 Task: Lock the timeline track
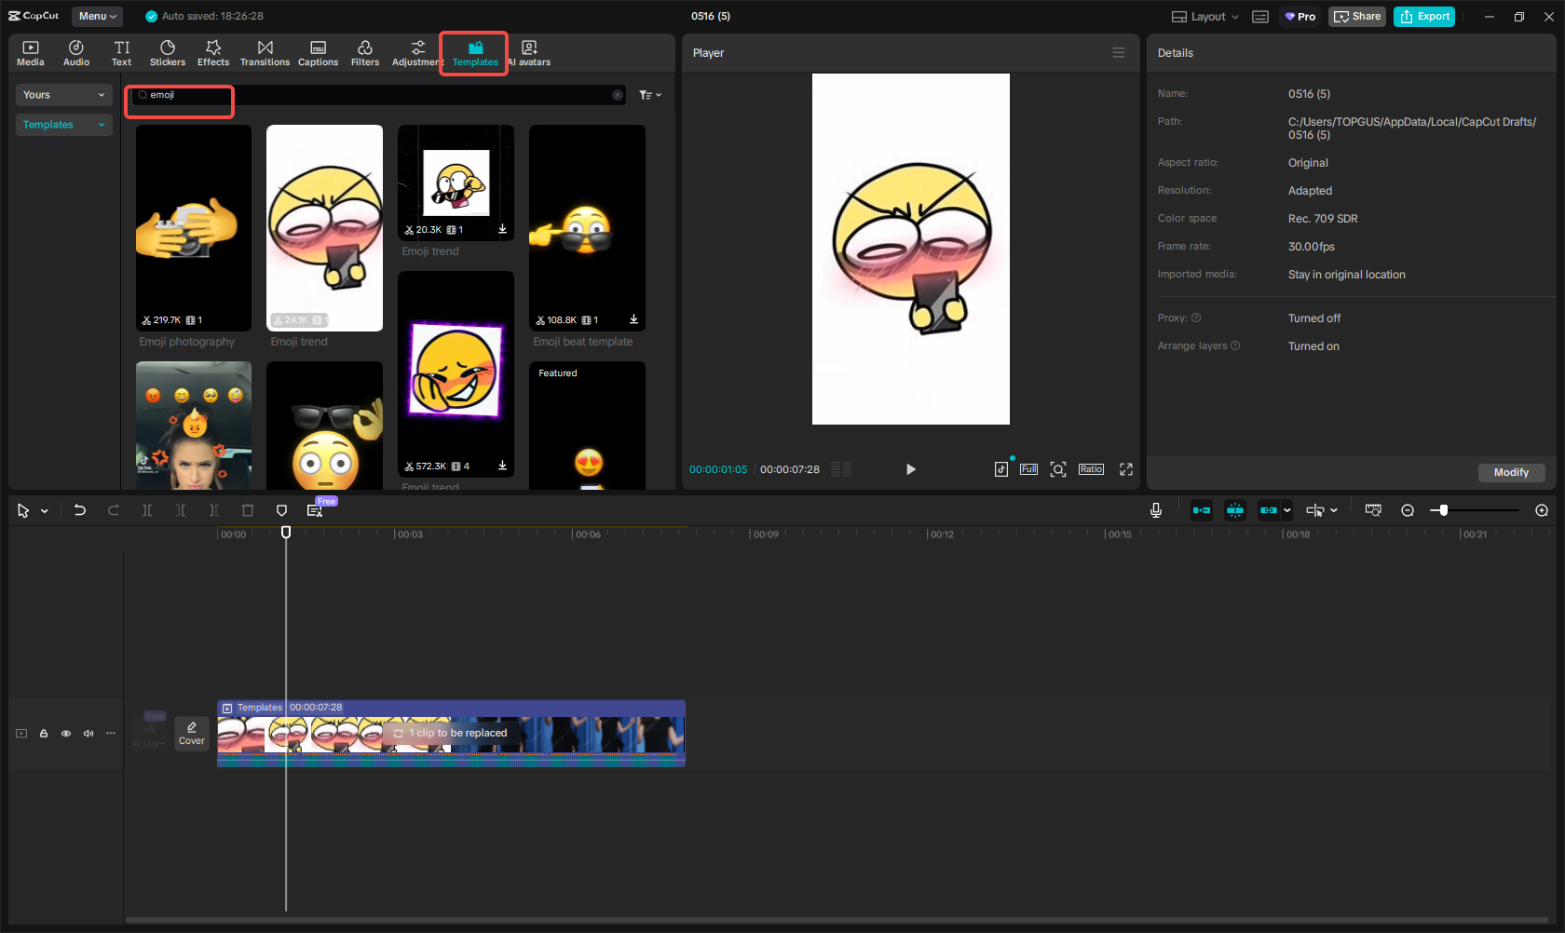coord(43,734)
